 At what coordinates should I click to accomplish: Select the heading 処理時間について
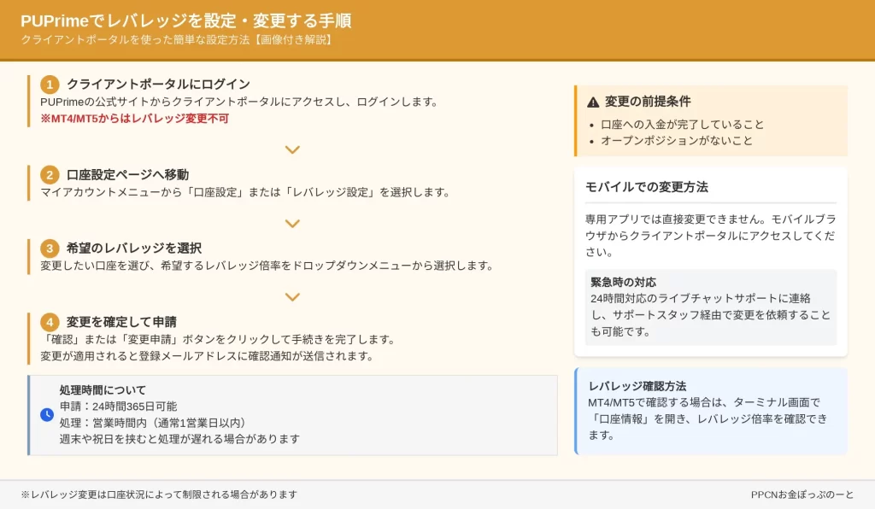coord(103,390)
